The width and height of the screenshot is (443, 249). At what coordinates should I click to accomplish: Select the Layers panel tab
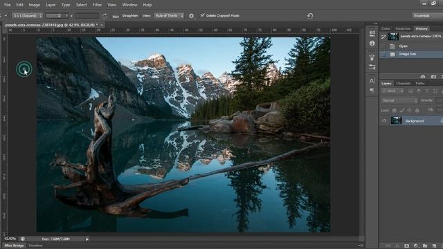[386, 83]
